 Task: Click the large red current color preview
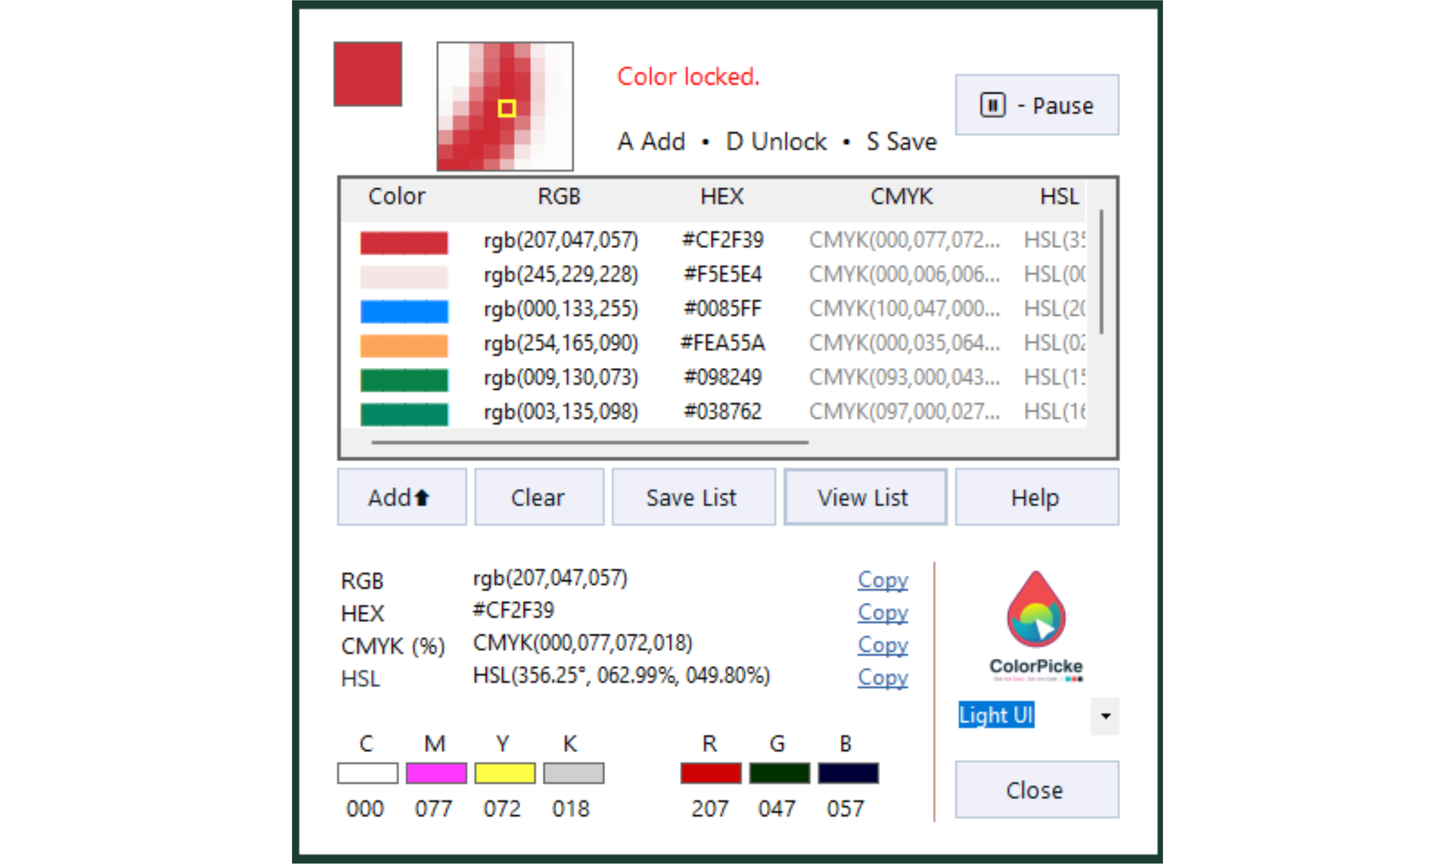[368, 74]
